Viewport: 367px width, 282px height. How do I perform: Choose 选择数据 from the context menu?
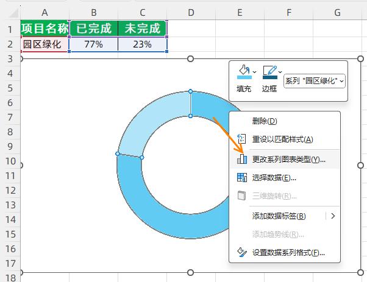pyautogui.click(x=274, y=178)
